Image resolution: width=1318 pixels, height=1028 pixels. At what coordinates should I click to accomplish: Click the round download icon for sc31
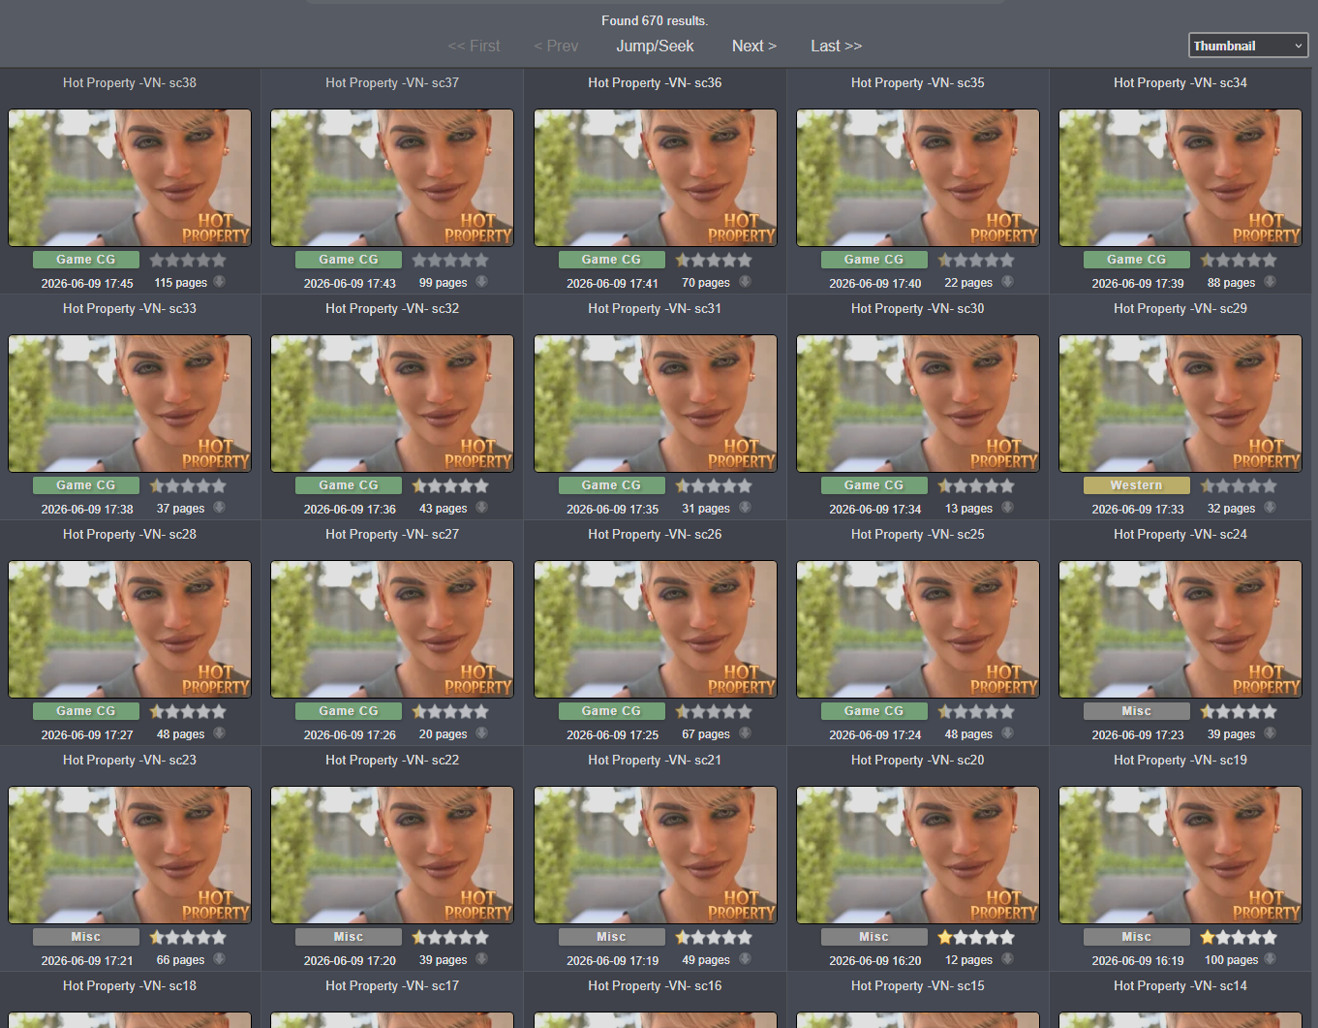(746, 508)
